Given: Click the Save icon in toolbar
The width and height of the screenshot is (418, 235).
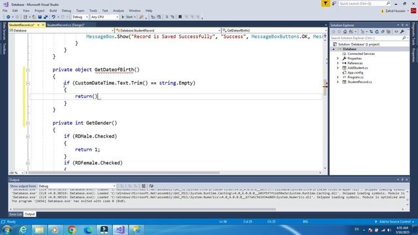Looking at the screenshot, I should (x=40, y=17).
